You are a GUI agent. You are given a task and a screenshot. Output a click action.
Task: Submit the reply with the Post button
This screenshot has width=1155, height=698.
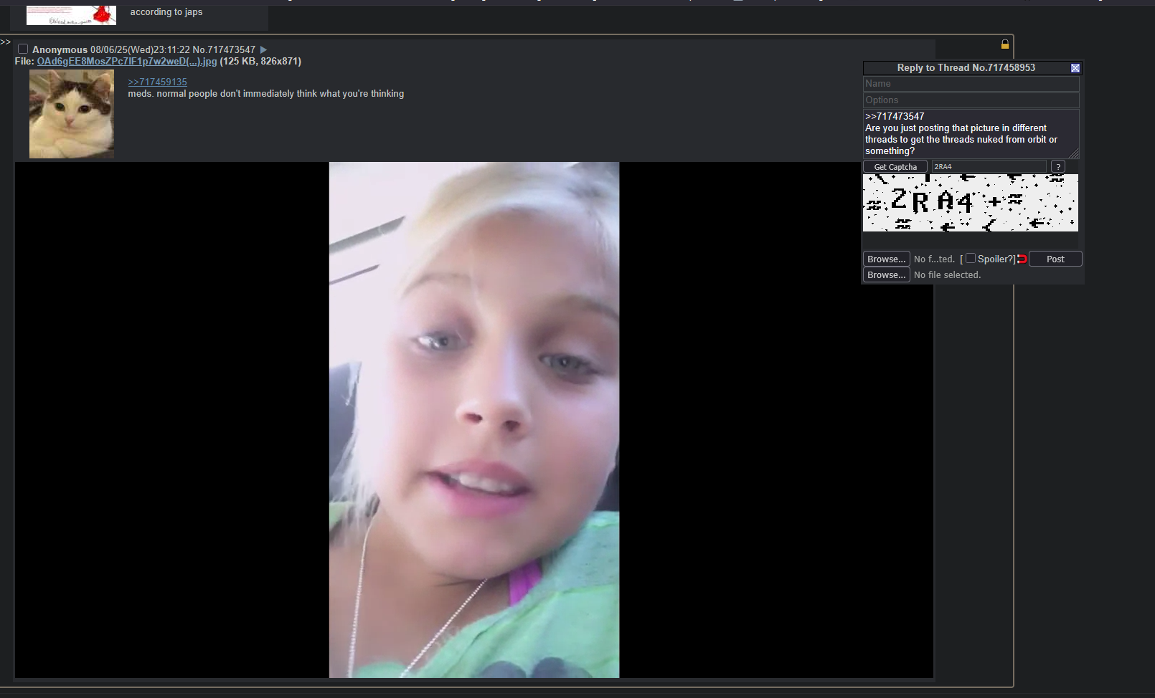coord(1055,259)
